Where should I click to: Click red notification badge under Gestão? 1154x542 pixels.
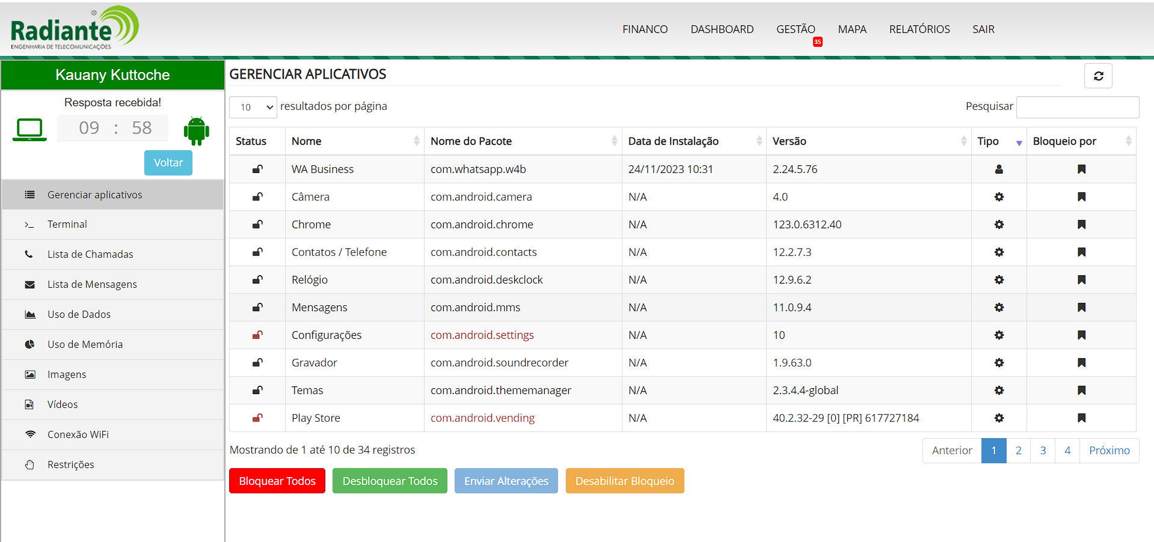tap(817, 42)
